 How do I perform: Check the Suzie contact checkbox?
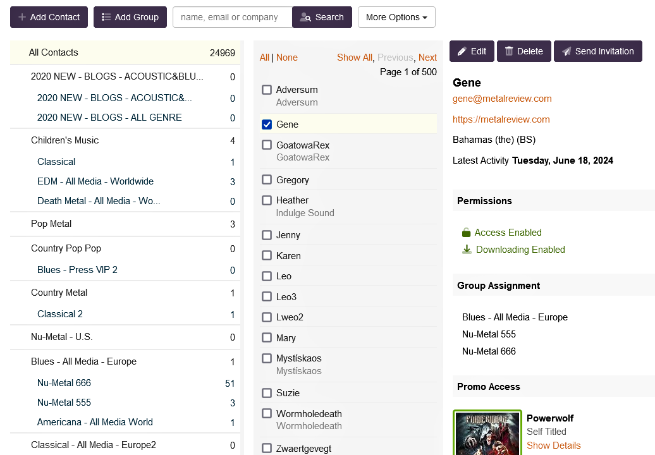267,393
